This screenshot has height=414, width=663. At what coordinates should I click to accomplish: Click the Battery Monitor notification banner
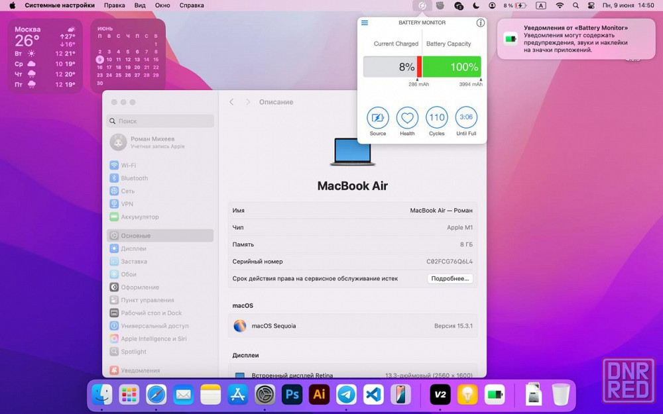pyautogui.click(x=575, y=39)
